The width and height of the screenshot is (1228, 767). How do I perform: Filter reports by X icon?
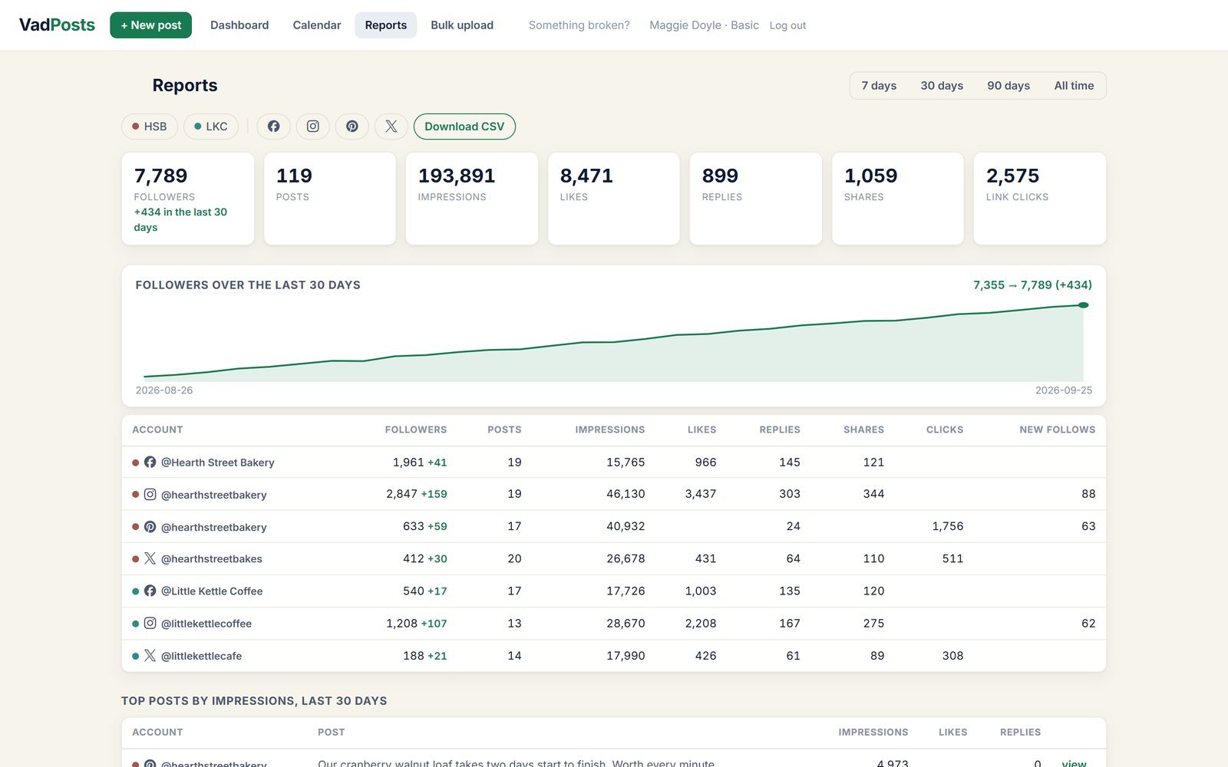click(x=391, y=127)
